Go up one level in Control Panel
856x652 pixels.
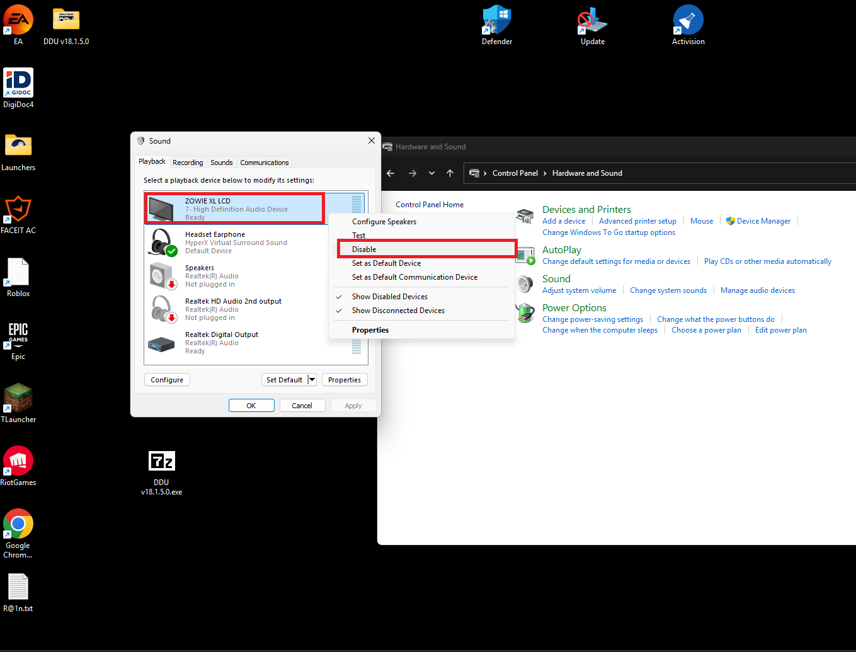450,173
